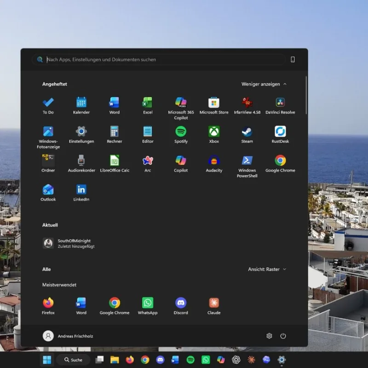This screenshot has width=368, height=368.
Task: Open Settings gear icon on the taskbar
Action: [x=282, y=360]
